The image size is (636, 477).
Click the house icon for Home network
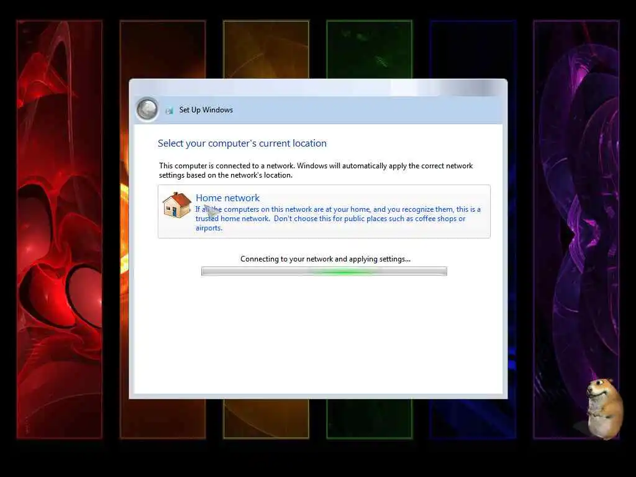[177, 205]
